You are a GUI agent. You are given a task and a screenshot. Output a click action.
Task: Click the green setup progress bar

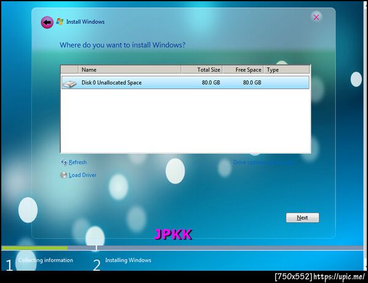tap(34, 248)
